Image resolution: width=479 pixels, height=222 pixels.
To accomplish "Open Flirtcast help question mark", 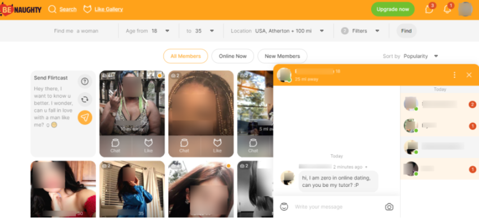I will 85,82.
